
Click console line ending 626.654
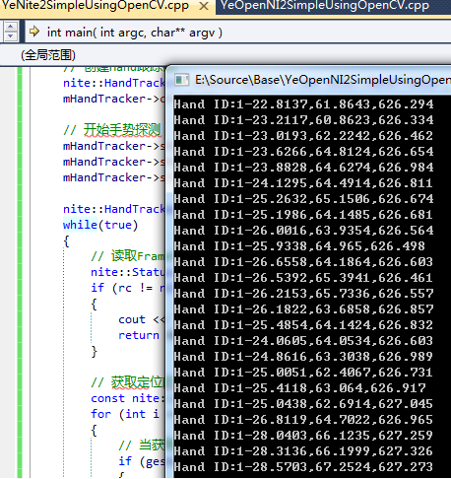[x=303, y=152]
